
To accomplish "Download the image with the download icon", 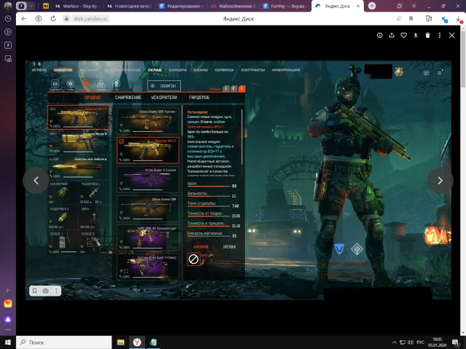I will (416, 35).
